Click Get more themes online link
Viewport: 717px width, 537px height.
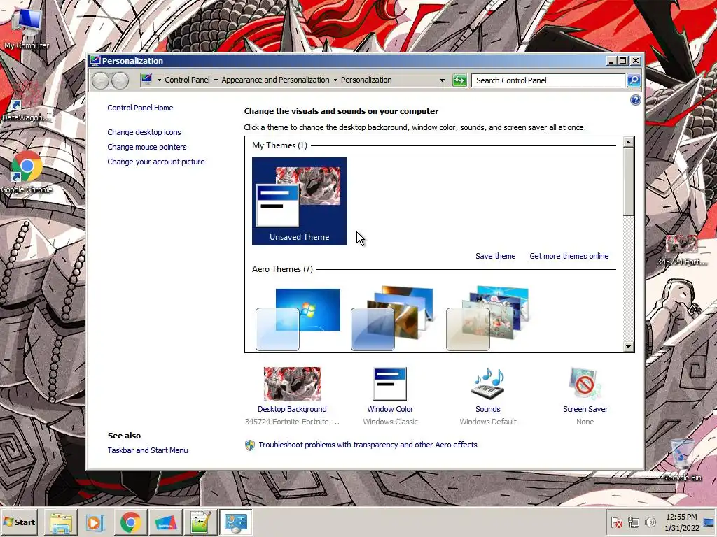click(569, 256)
